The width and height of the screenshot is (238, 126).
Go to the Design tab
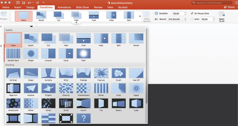coord(30,7)
